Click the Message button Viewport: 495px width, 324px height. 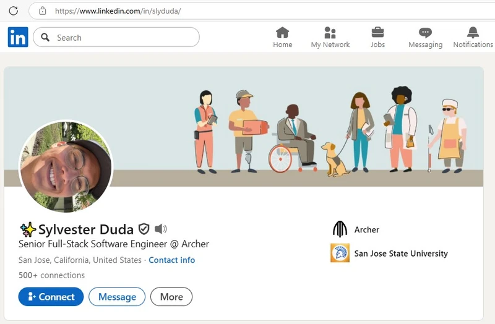(x=117, y=297)
